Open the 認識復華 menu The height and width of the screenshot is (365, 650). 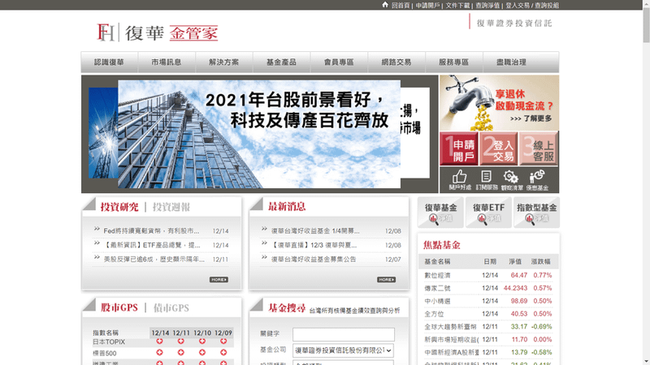[109, 62]
